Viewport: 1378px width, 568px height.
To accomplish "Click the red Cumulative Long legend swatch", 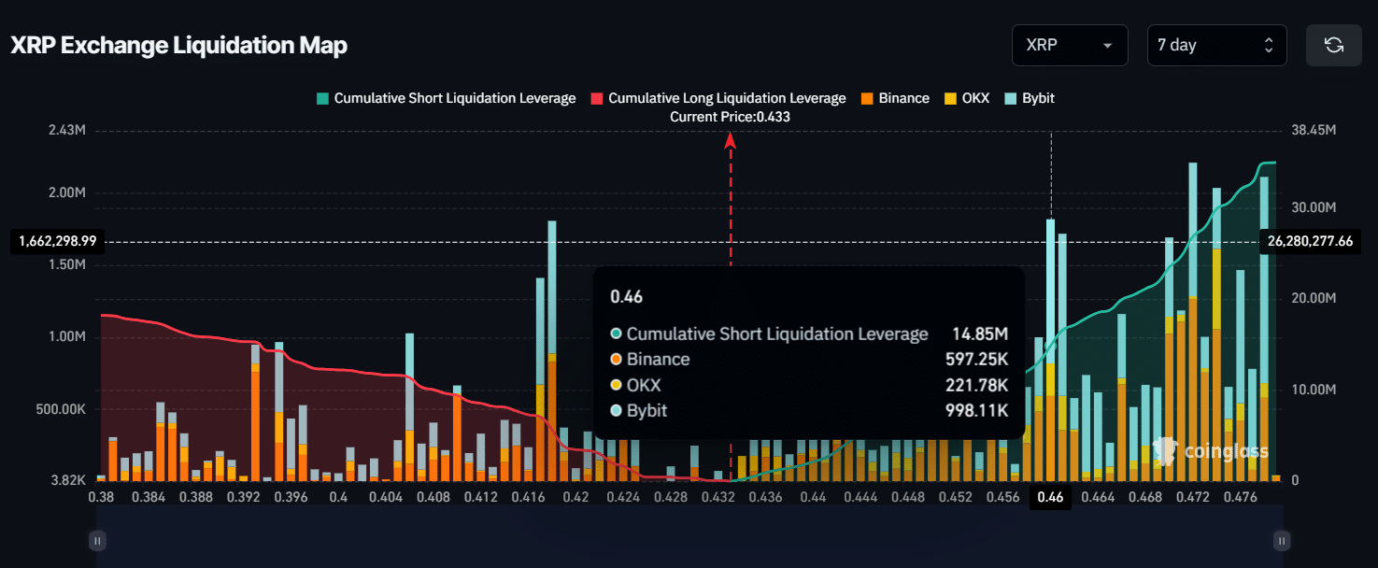I will click(596, 98).
